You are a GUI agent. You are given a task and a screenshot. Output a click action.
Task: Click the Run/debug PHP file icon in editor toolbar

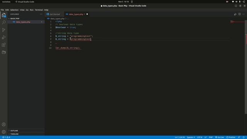[235, 14]
